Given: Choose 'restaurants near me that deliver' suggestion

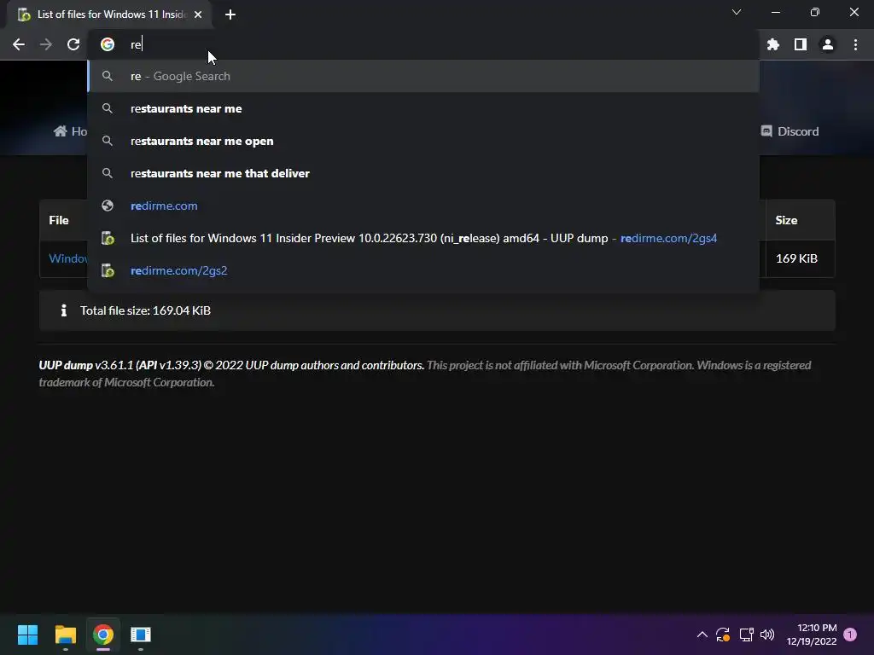Looking at the screenshot, I should (423, 173).
